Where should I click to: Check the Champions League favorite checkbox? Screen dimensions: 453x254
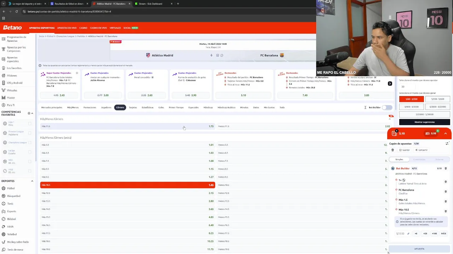pos(30,143)
